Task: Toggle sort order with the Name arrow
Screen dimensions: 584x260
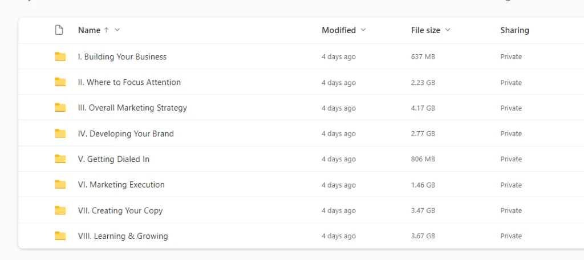Action: coord(106,30)
